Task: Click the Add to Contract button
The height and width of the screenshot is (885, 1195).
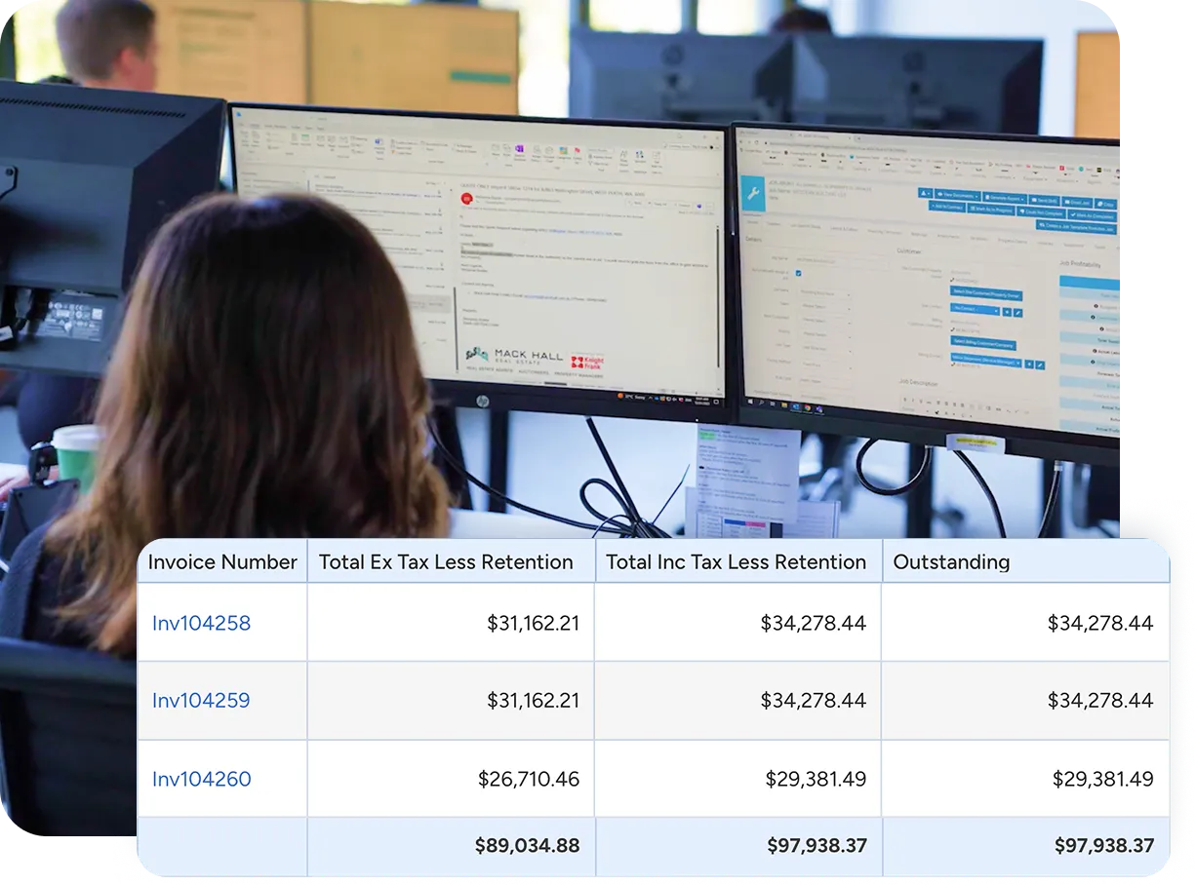Action: (x=947, y=207)
